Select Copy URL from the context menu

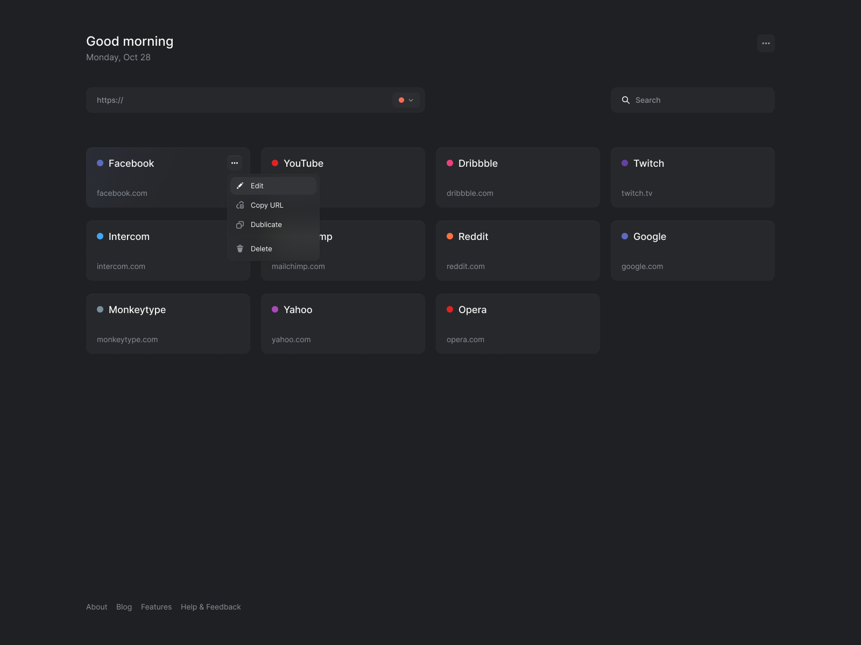266,205
